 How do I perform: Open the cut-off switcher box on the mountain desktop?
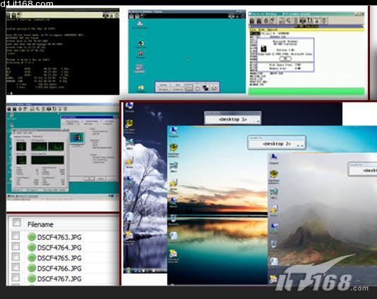(363, 169)
